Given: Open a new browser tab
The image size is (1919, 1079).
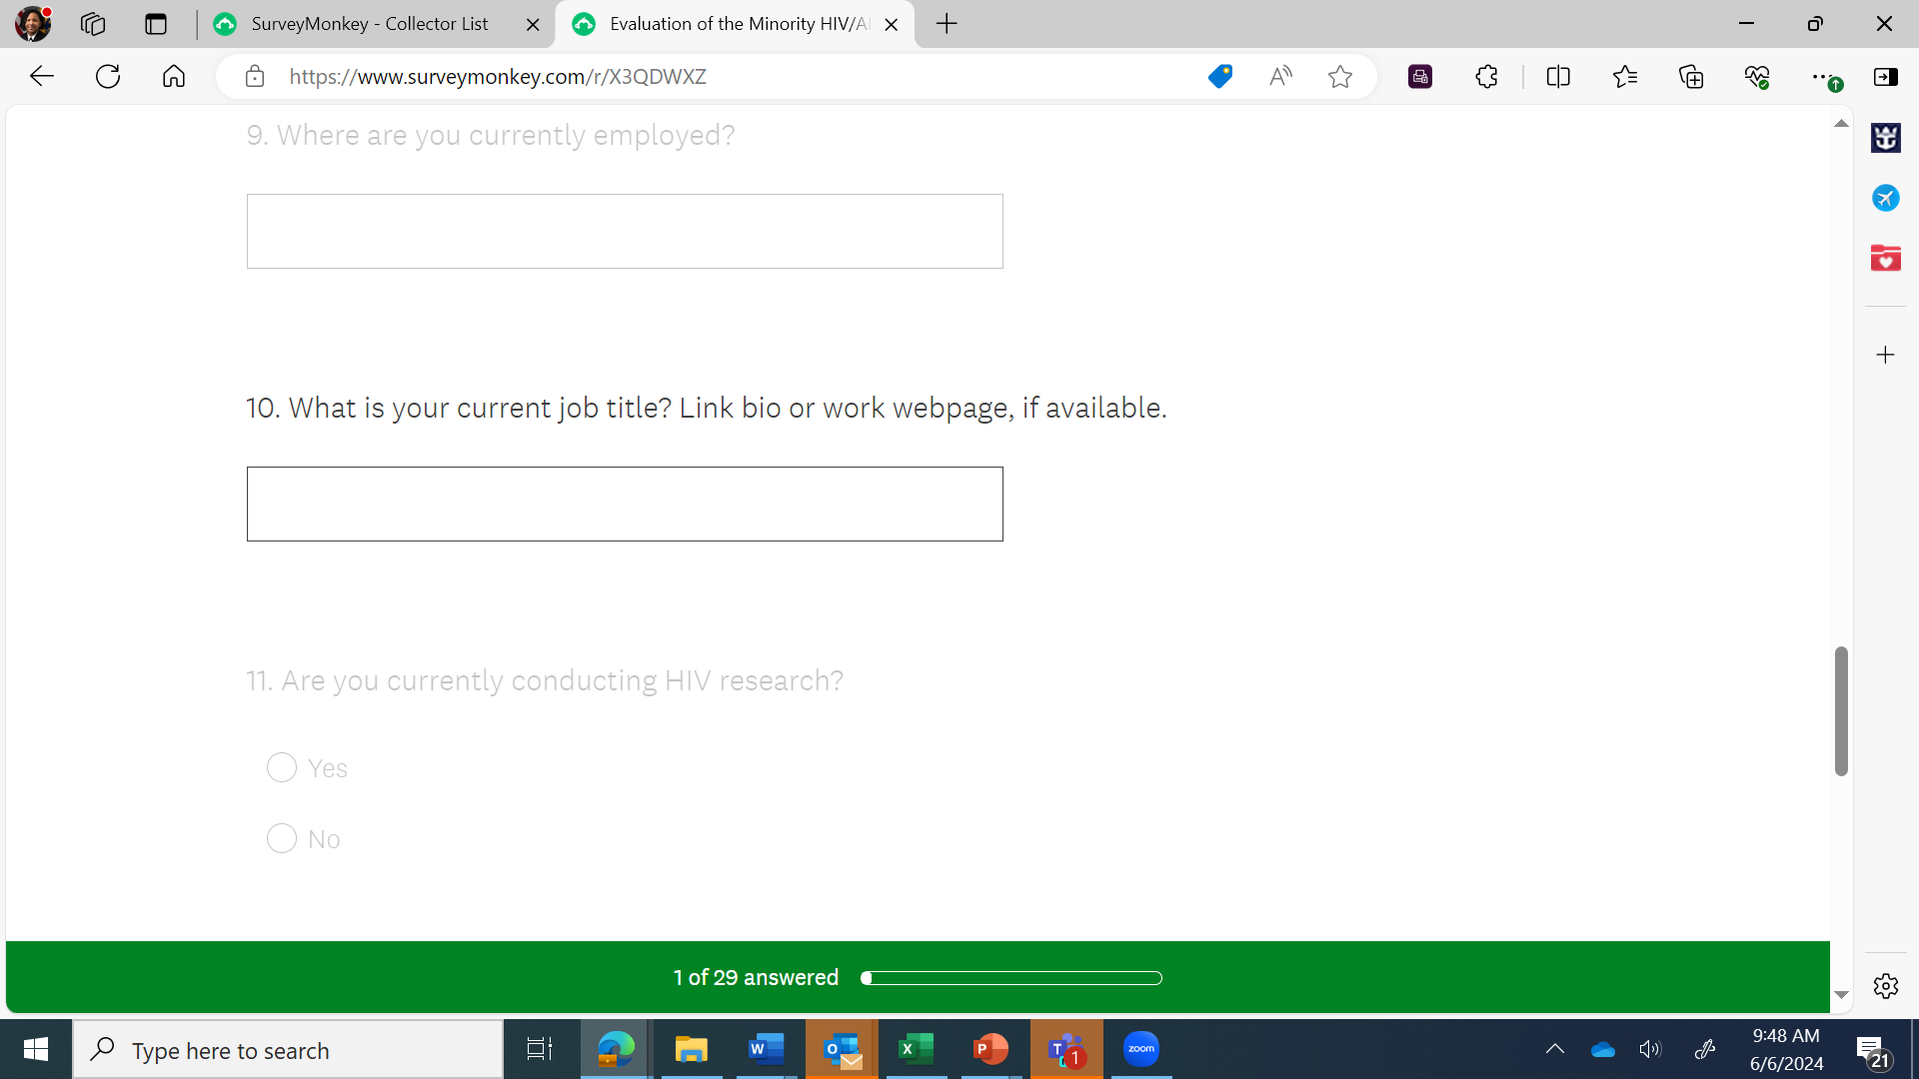Looking at the screenshot, I should (947, 24).
